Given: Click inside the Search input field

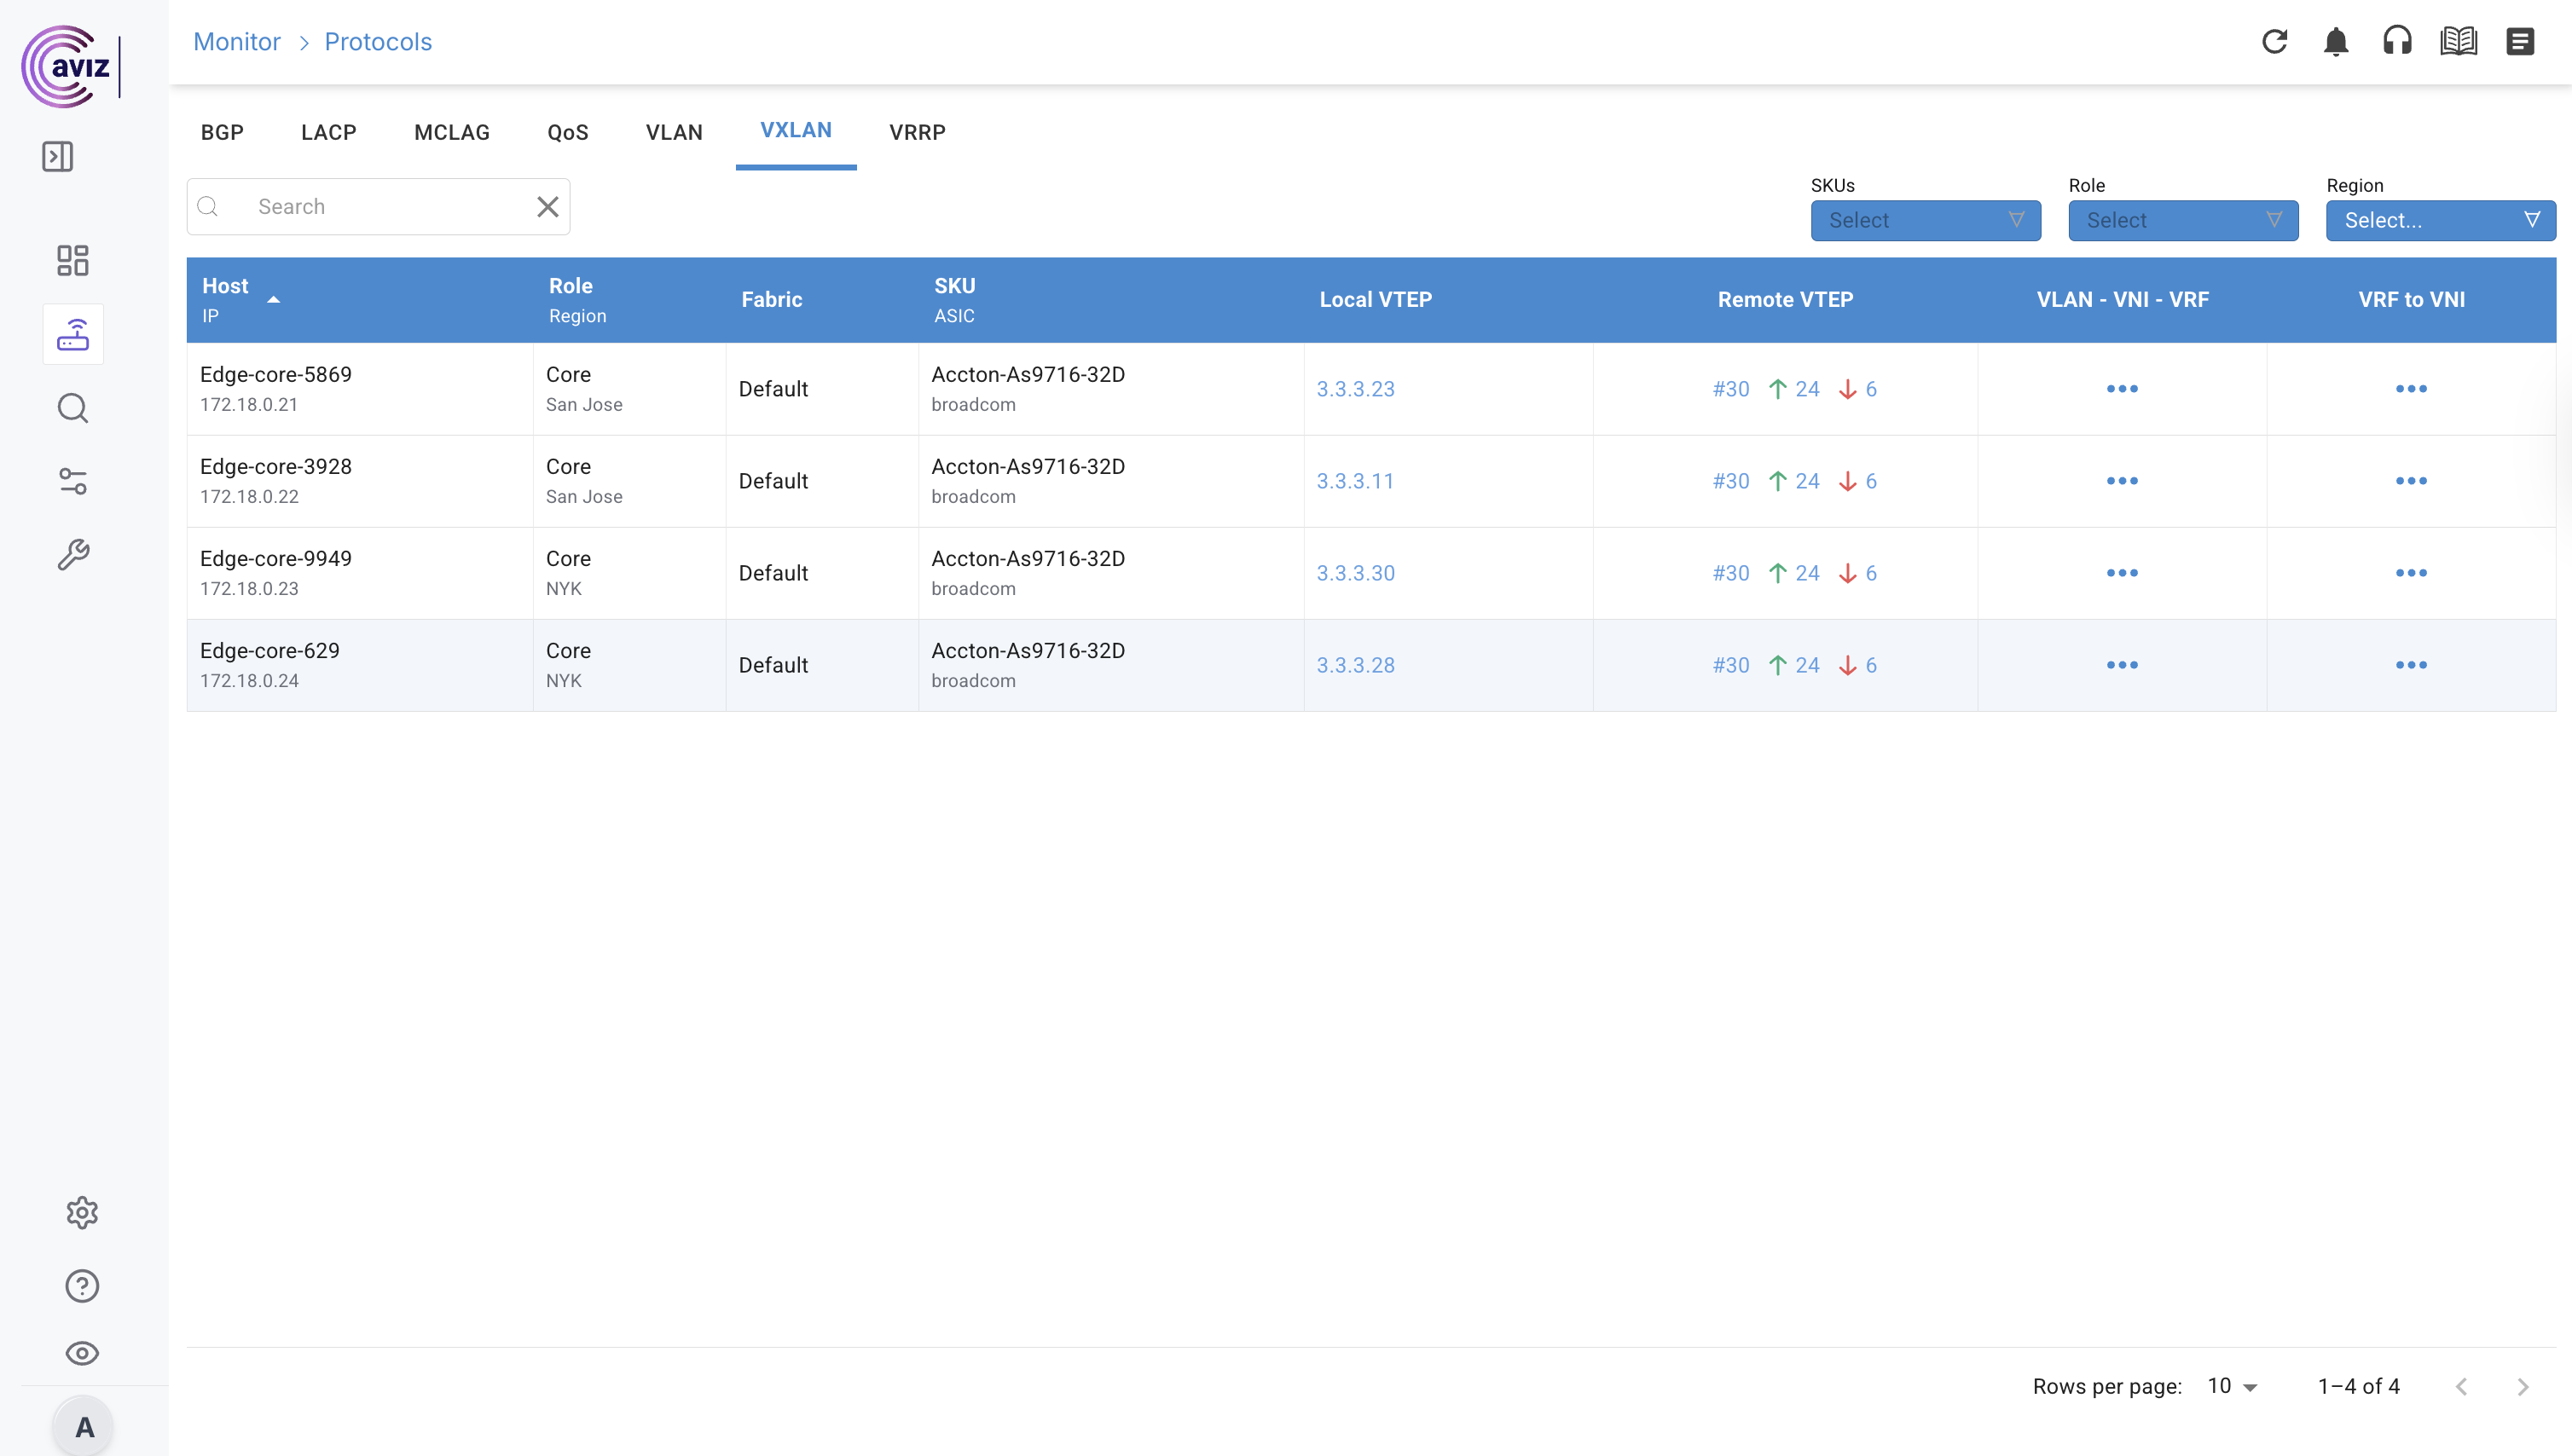Looking at the screenshot, I should pos(380,207).
